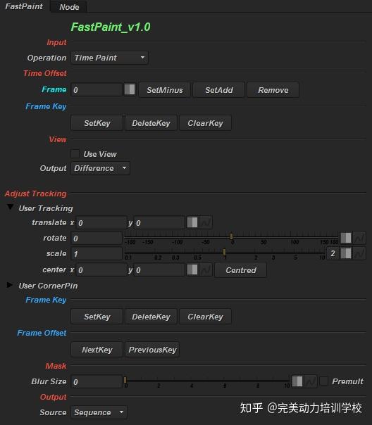Select the FastPaint tab
This screenshot has height=425, width=372.
click(x=24, y=6)
